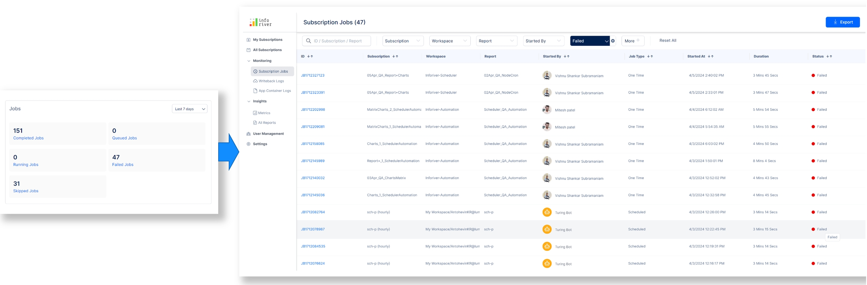Open the Last 7 days dropdown
The image size is (867, 285).
(x=190, y=109)
